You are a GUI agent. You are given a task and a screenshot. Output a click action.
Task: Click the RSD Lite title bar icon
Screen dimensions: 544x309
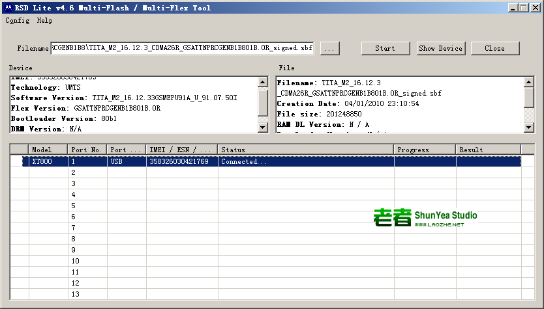pos(7,7)
